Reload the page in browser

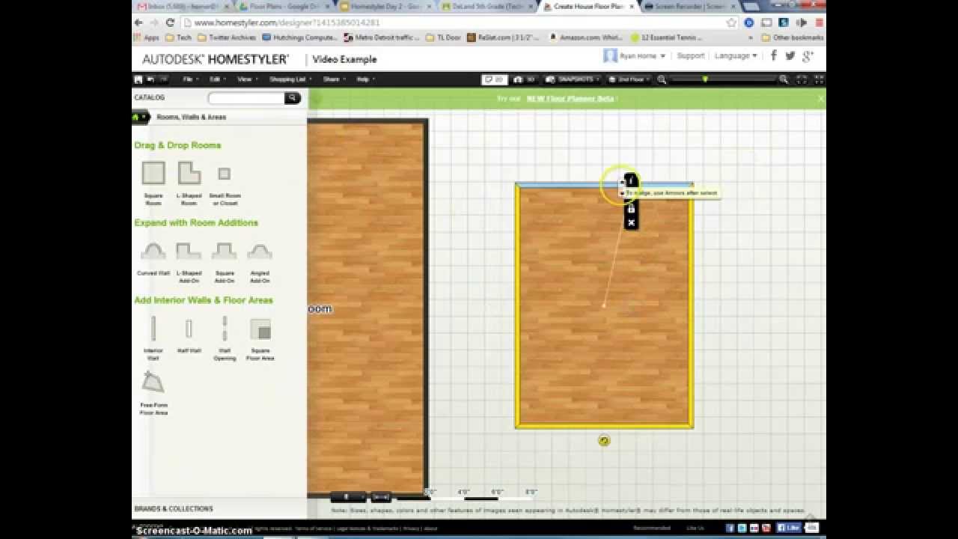click(x=170, y=22)
